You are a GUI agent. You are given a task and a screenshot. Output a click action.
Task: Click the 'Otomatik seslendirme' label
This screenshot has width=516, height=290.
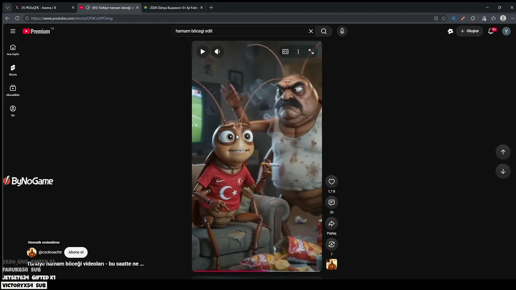[x=44, y=242]
